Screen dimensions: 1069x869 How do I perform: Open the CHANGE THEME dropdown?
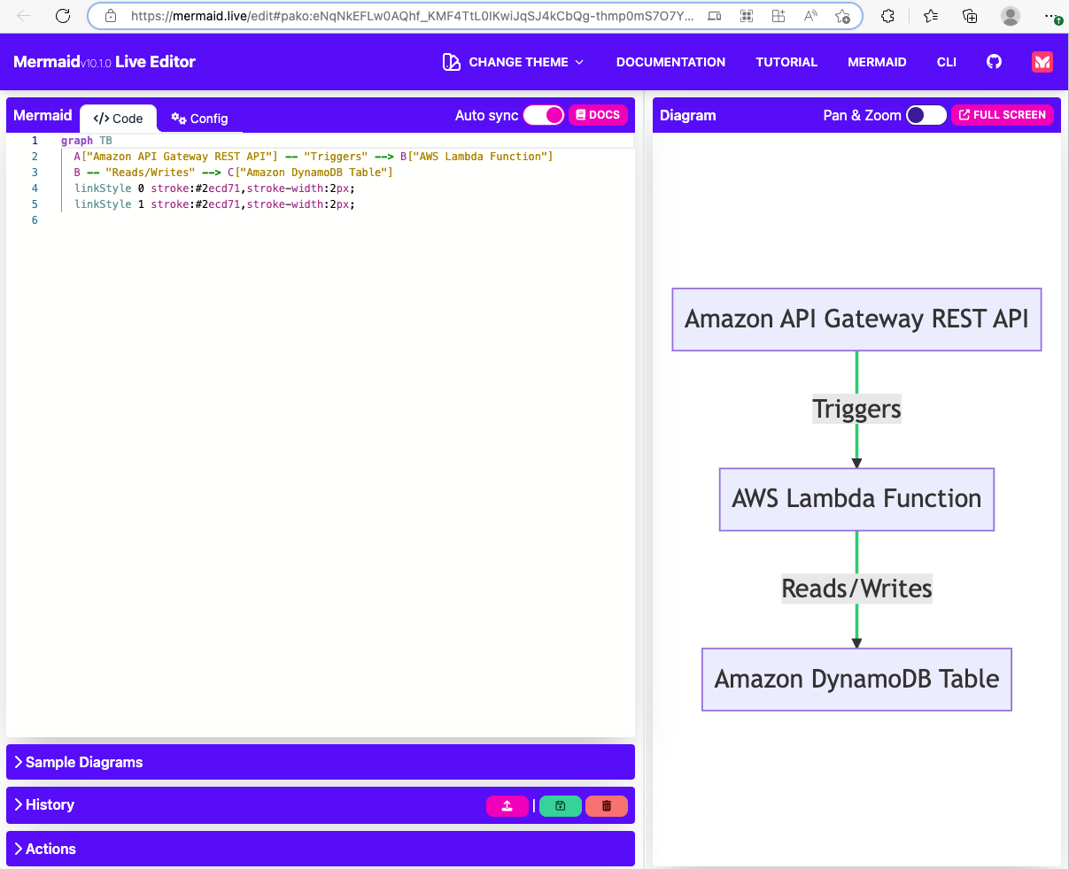[514, 62]
